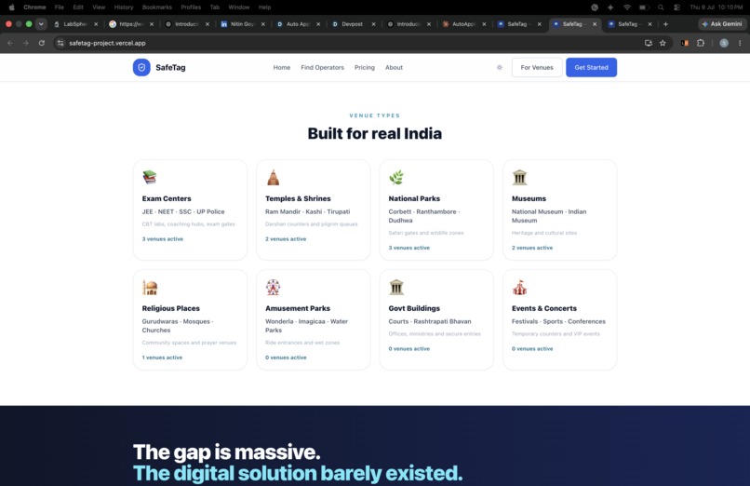This screenshot has width=750, height=486.
Task: Select the Events & Concerts card title
Action: tap(544, 308)
